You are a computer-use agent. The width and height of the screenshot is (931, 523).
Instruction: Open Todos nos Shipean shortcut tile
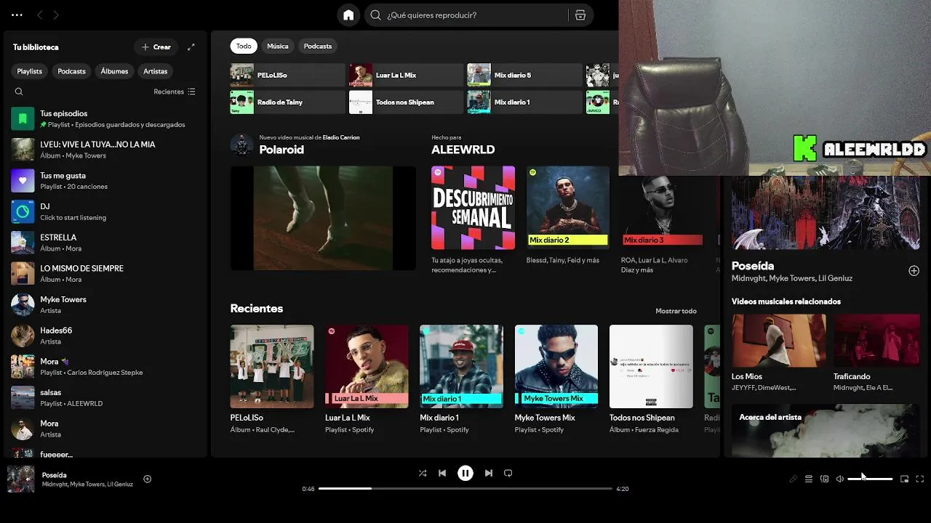tap(406, 102)
